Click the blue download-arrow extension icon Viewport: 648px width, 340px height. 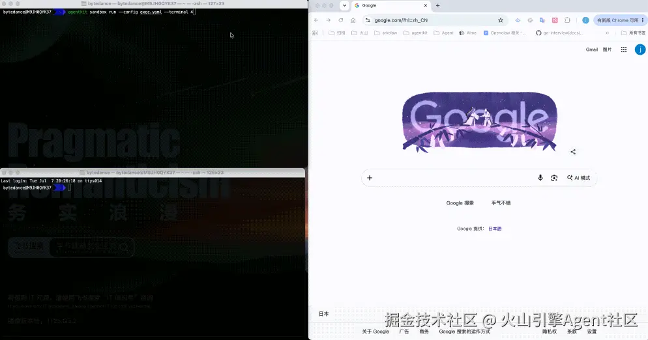coord(518,20)
